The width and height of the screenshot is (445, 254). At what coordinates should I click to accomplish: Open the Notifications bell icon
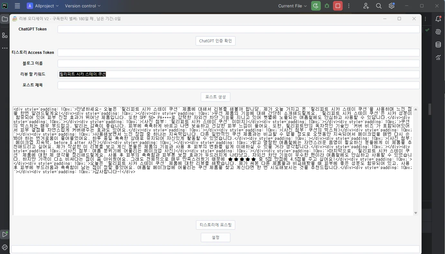pyautogui.click(x=438, y=19)
